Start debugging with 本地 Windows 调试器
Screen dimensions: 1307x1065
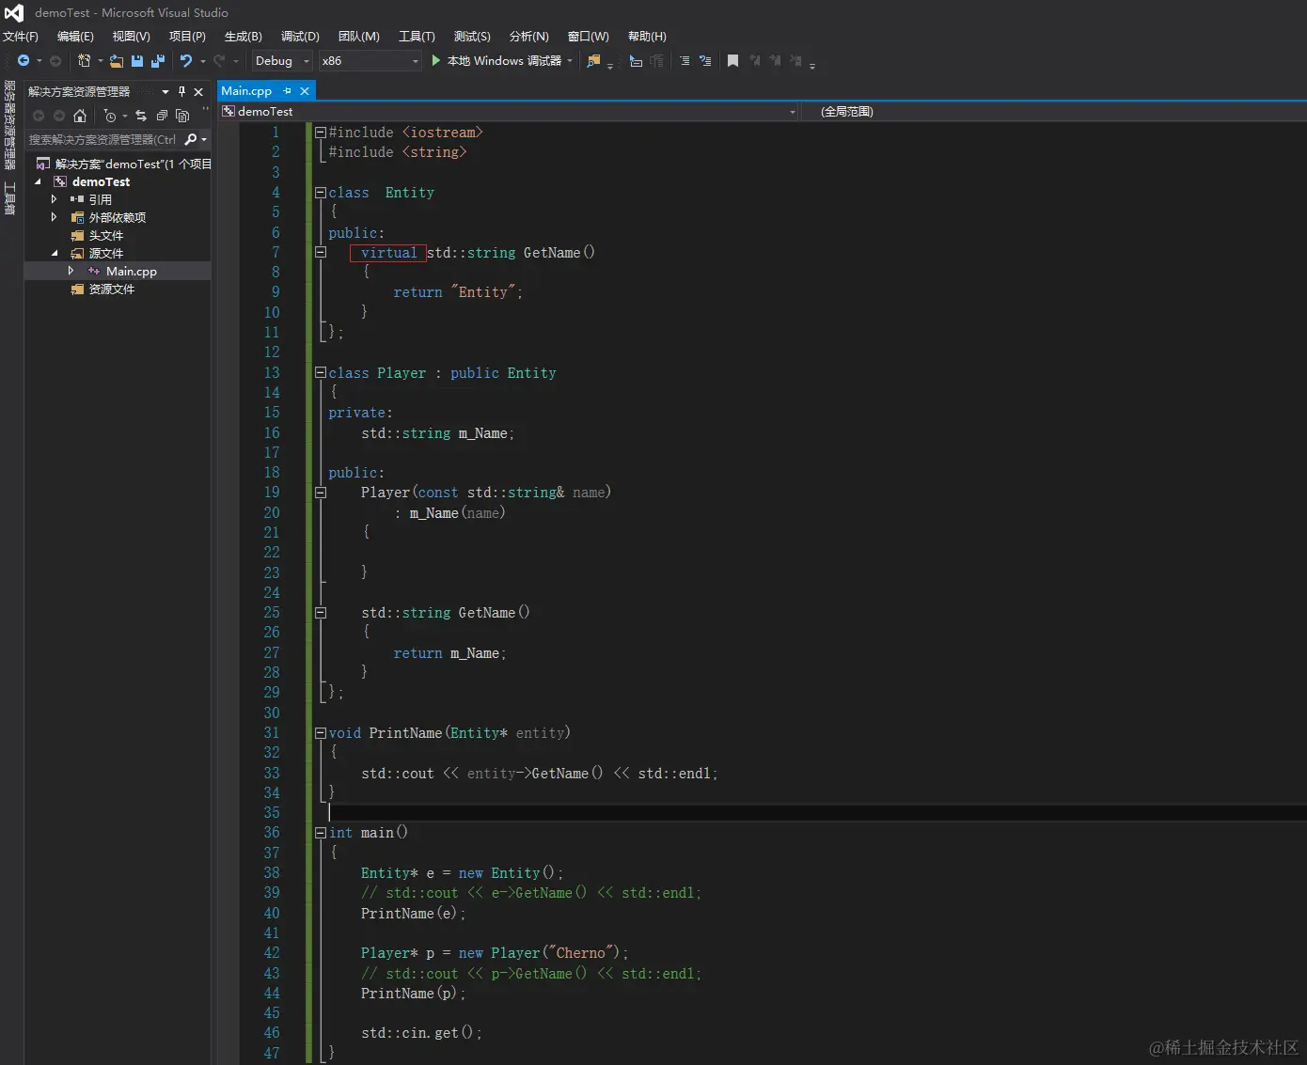click(496, 61)
